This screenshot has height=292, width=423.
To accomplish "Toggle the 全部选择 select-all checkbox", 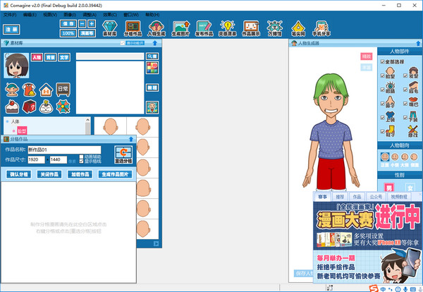I will (x=383, y=62).
